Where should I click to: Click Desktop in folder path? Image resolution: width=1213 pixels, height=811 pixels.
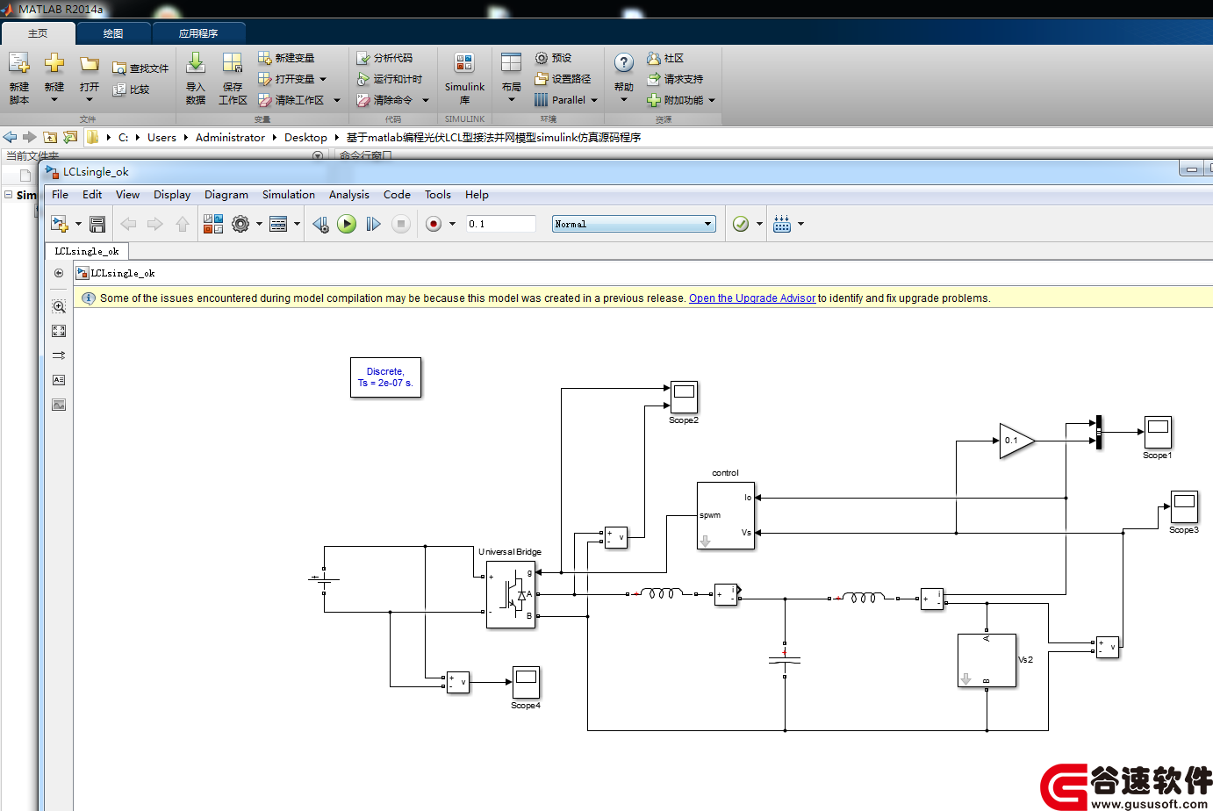coord(305,138)
